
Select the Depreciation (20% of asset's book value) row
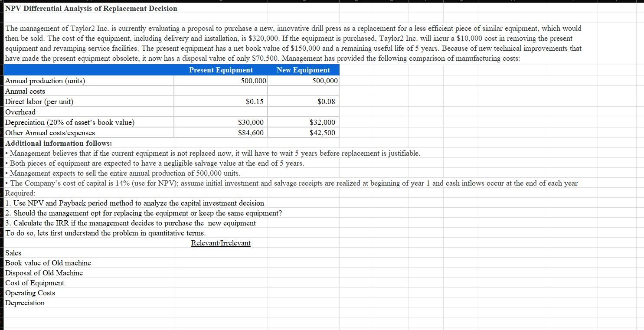point(70,122)
